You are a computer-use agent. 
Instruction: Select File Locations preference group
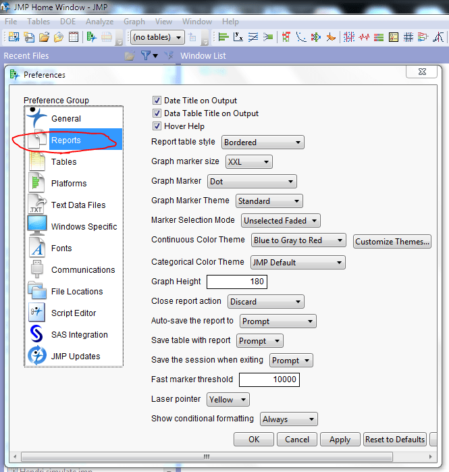[74, 292]
